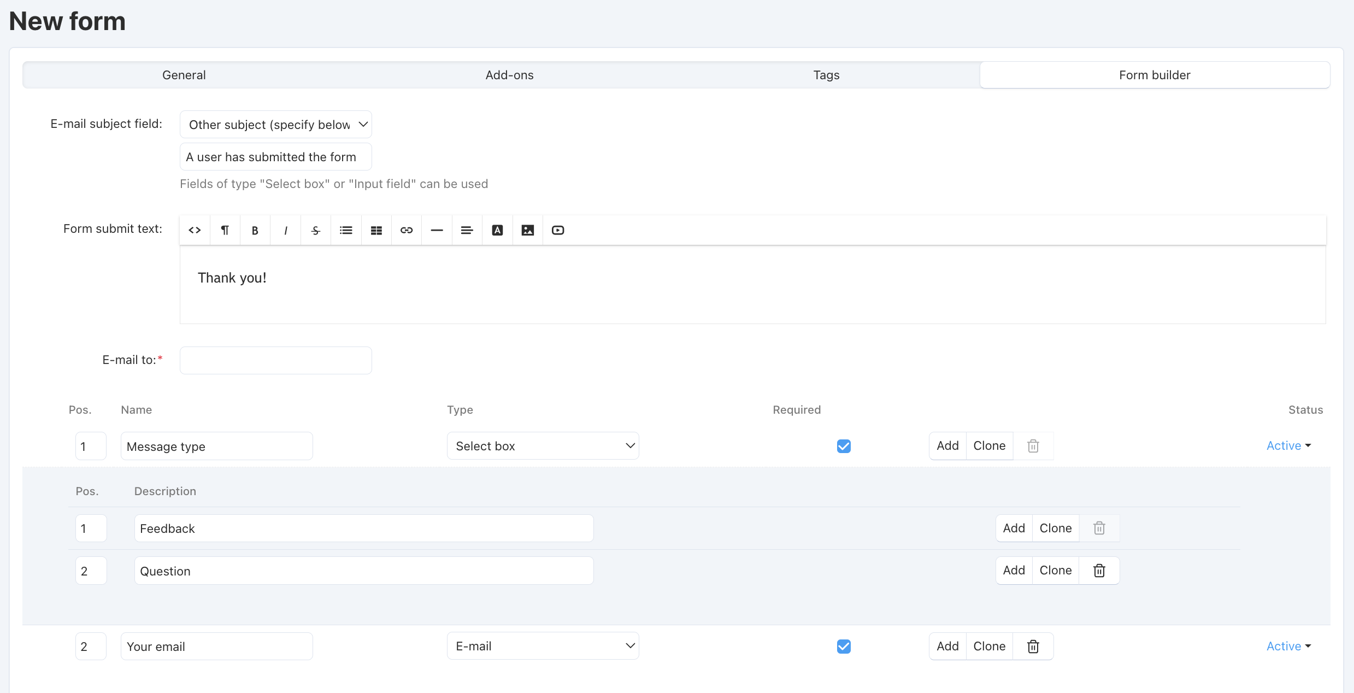Delete the Question option row

click(x=1099, y=571)
